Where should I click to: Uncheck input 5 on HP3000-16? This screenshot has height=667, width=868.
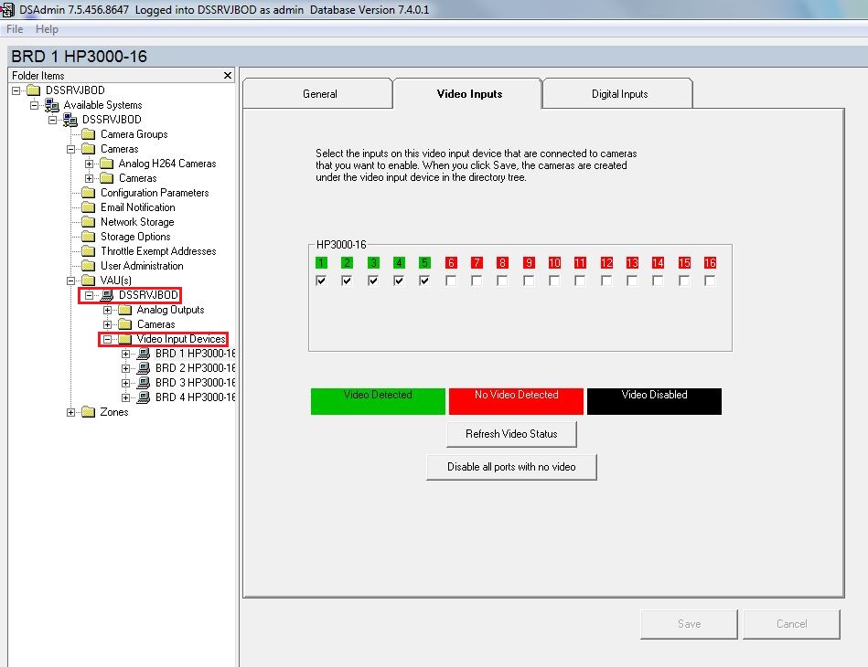pos(424,281)
